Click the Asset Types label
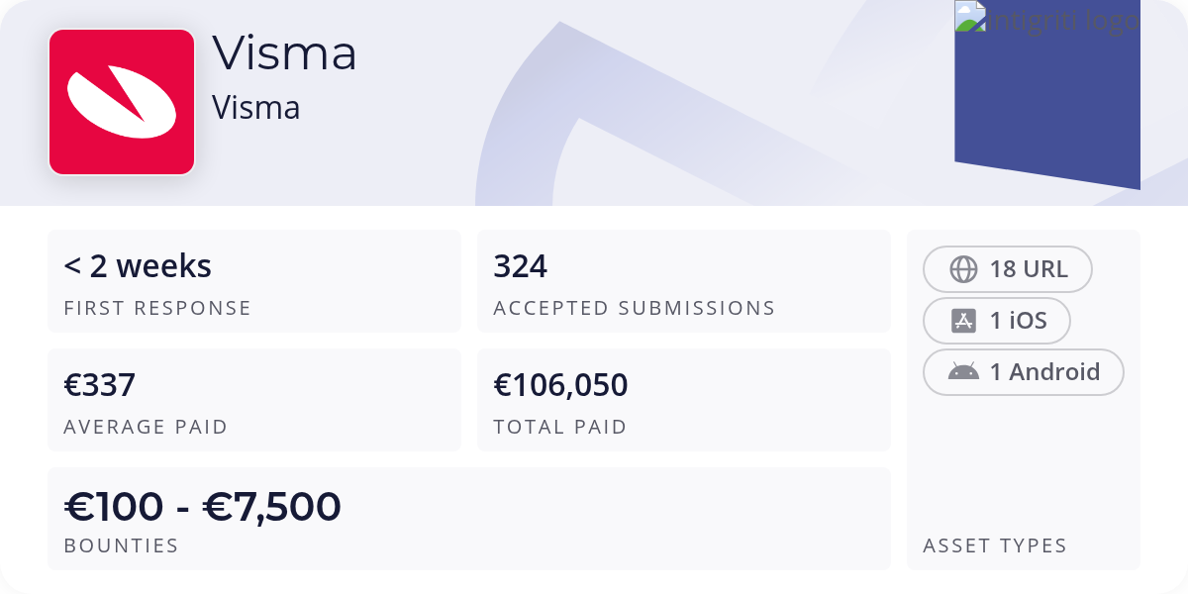The height and width of the screenshot is (594, 1188). 995,545
